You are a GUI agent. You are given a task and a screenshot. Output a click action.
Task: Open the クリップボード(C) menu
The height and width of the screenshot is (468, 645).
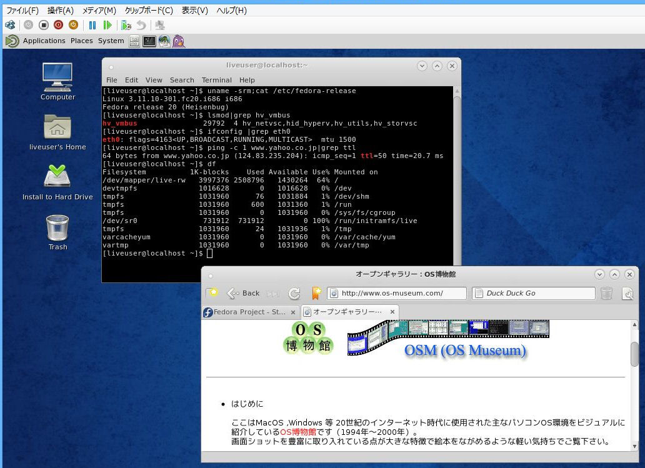pyautogui.click(x=149, y=10)
